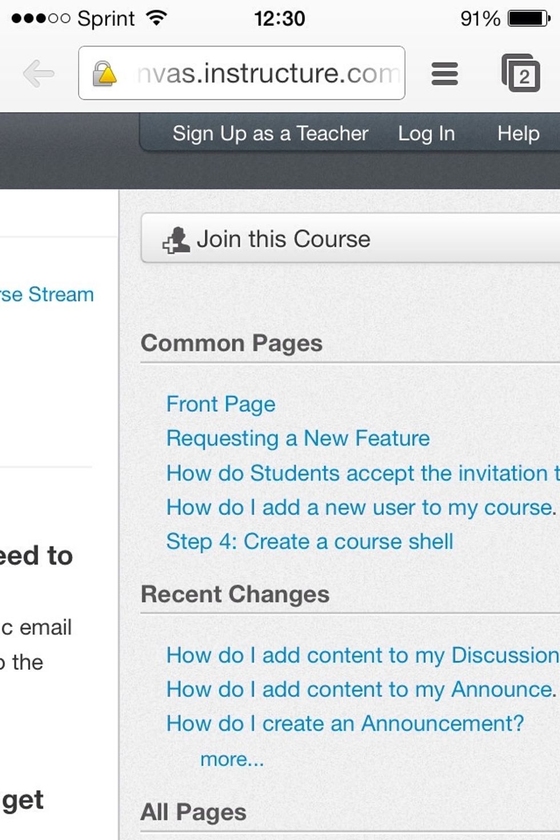Image resolution: width=560 pixels, height=840 pixels.
Task: Open Requesting a New Feature
Action: click(x=297, y=438)
